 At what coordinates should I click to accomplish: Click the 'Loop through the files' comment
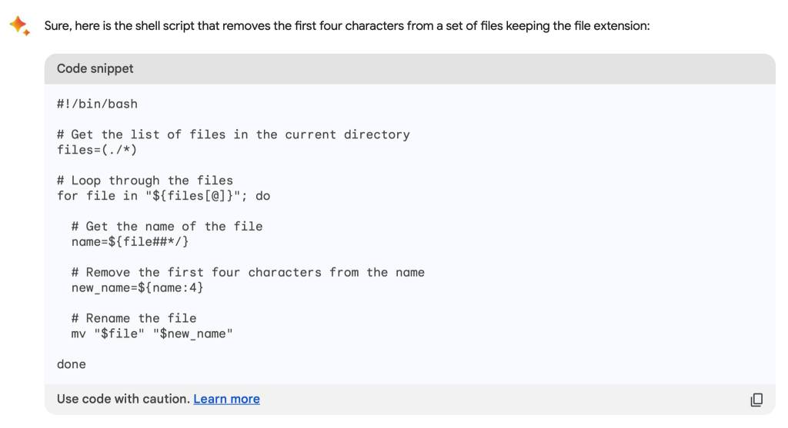pos(145,181)
